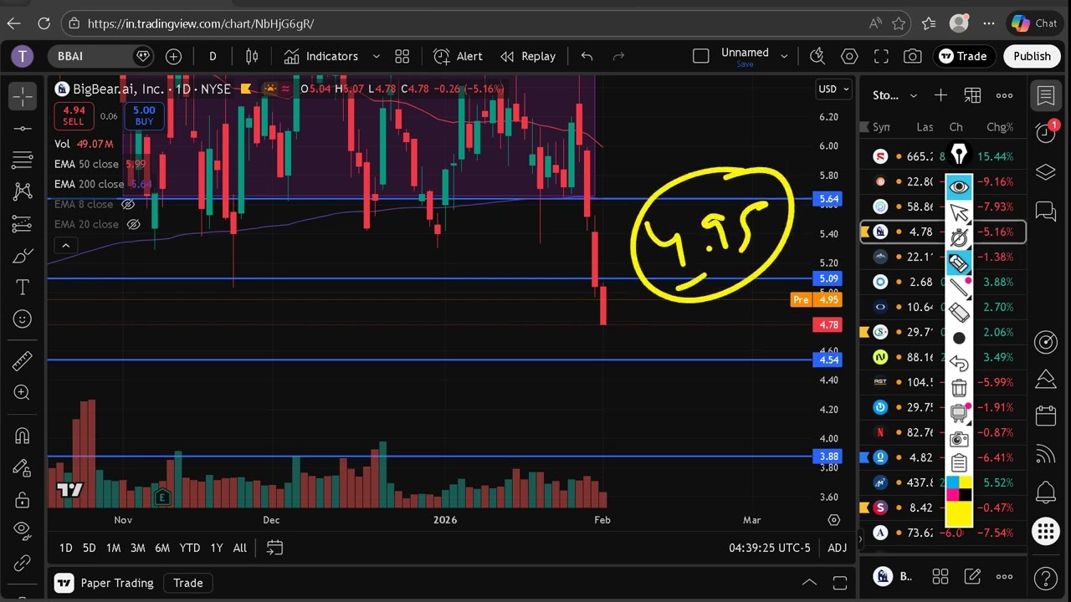Open timezone menu 04:39:25 UTC-5
Image resolution: width=1071 pixels, height=602 pixels.
pyautogui.click(x=770, y=548)
